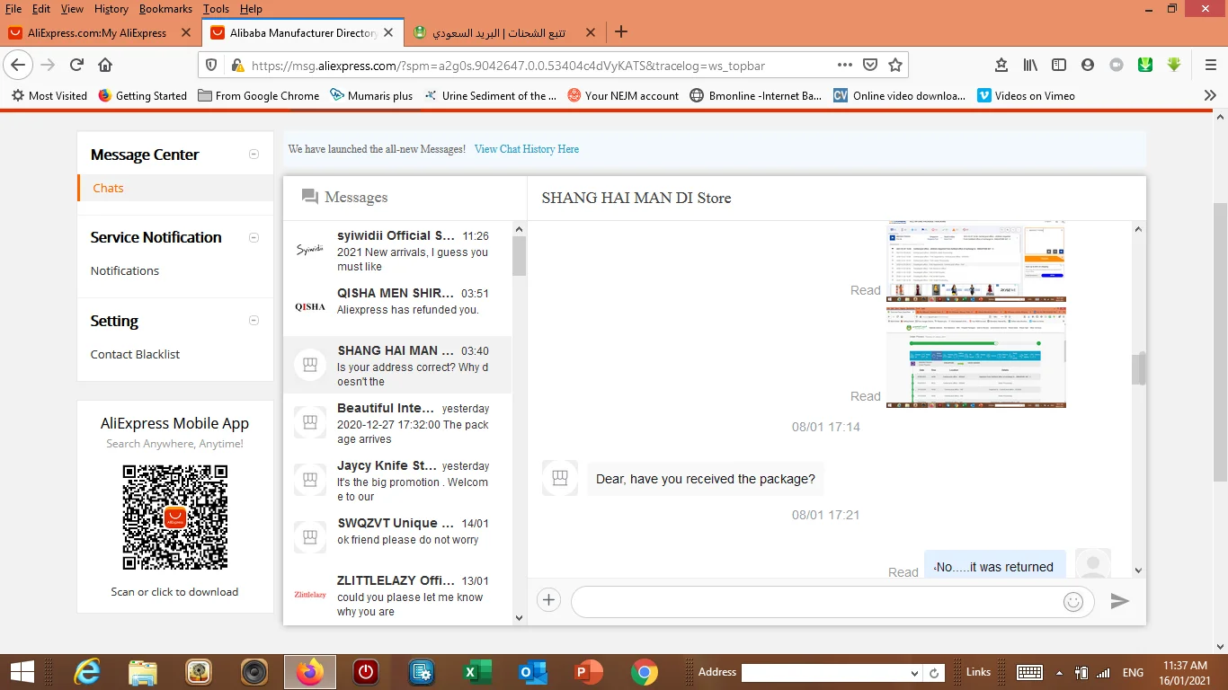This screenshot has height=690, width=1228.
Task: Open the Windows Start menu
Action: pos(22,672)
